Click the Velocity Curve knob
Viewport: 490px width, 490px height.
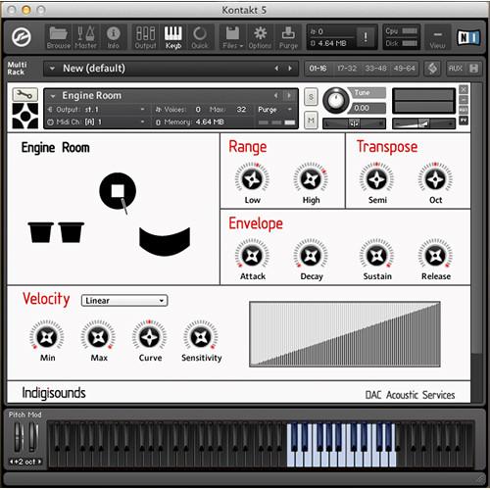click(x=150, y=336)
